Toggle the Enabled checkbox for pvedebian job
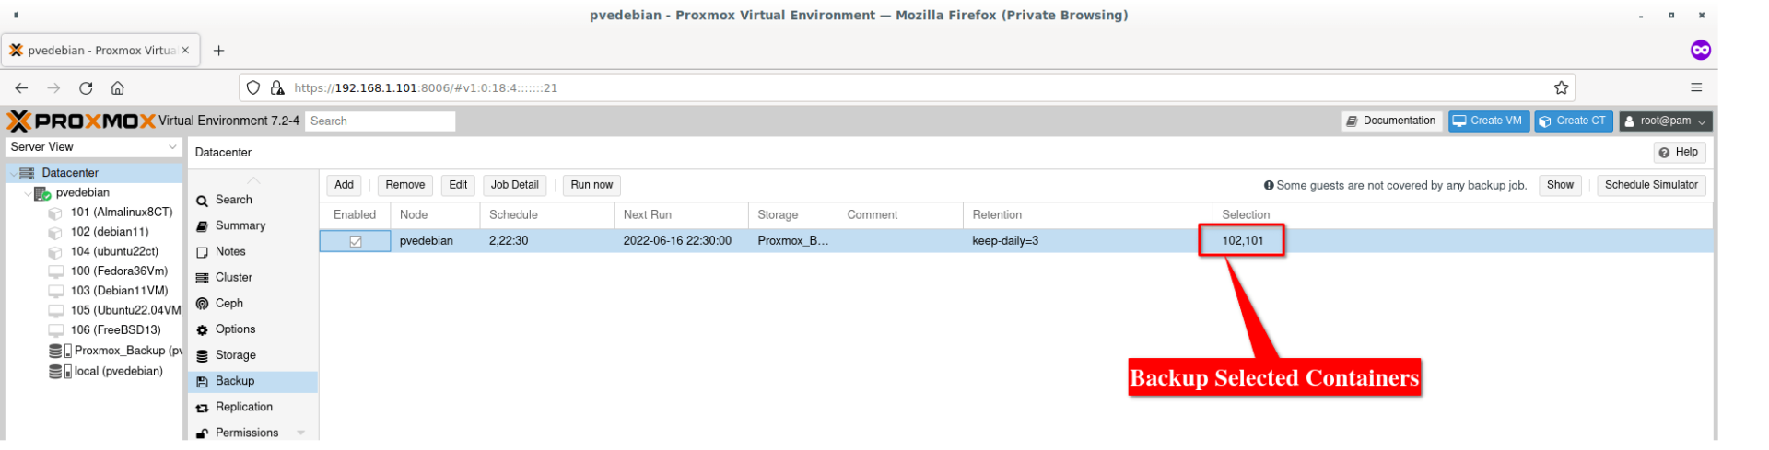Screen dimensions: 1769x450 (x=356, y=241)
